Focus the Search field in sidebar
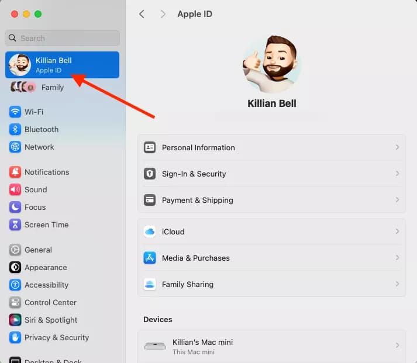The width and height of the screenshot is (417, 363). [62, 38]
